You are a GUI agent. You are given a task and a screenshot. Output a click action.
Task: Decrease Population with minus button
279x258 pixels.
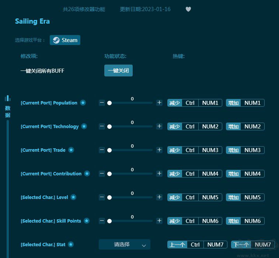tap(102, 103)
